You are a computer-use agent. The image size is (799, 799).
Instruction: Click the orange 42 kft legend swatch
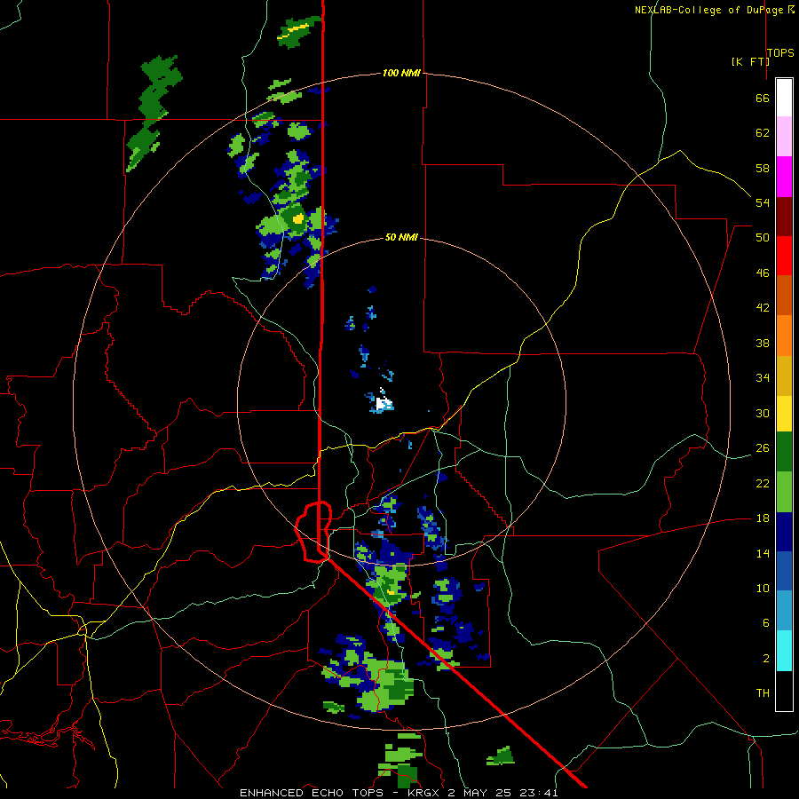click(784, 336)
